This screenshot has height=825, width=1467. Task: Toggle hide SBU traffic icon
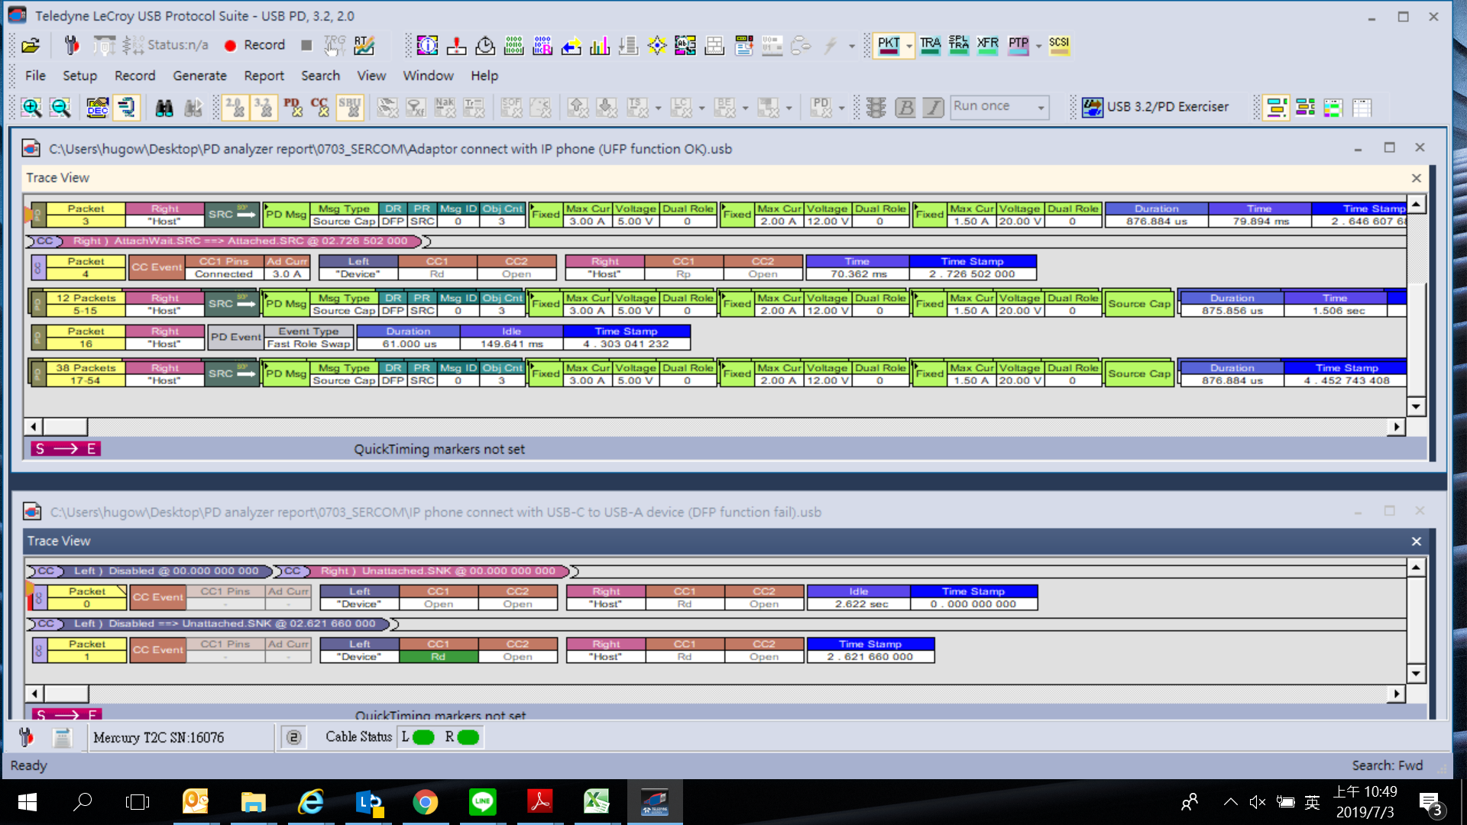(350, 108)
